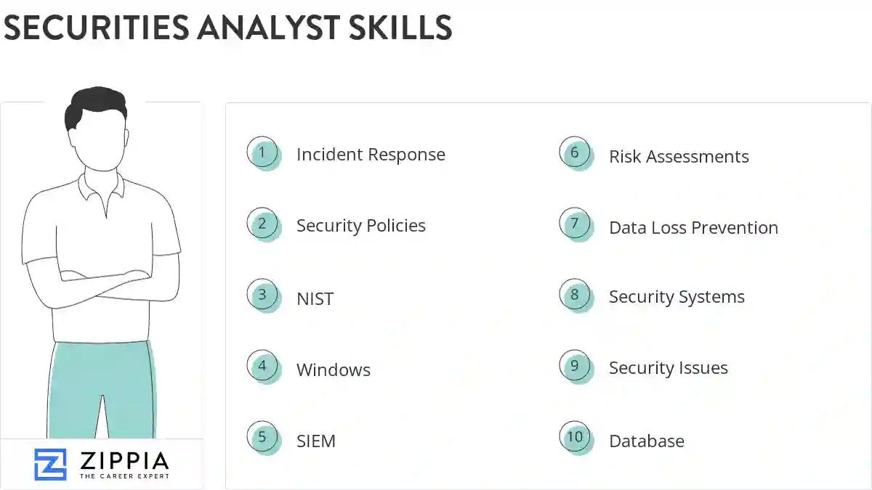Screen dimensions: 872x490
Task: Click the Database skill label
Action: (647, 441)
